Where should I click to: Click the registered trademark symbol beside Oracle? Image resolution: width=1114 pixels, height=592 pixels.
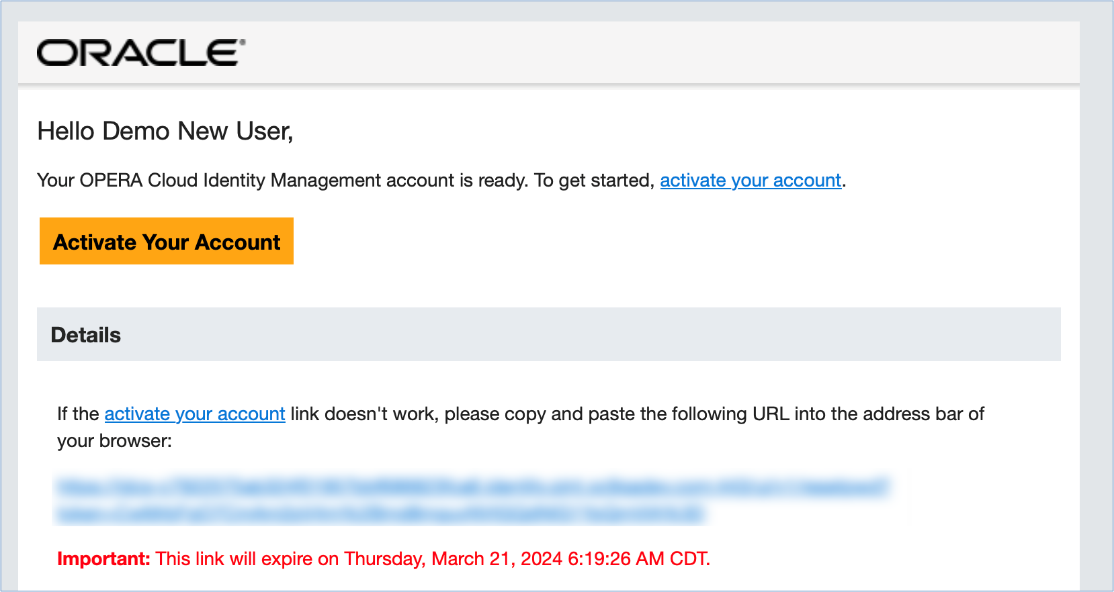point(243,42)
